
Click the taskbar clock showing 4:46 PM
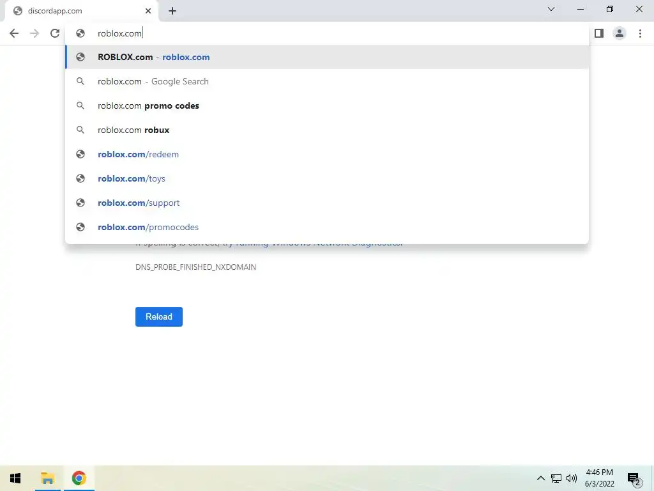pyautogui.click(x=599, y=478)
